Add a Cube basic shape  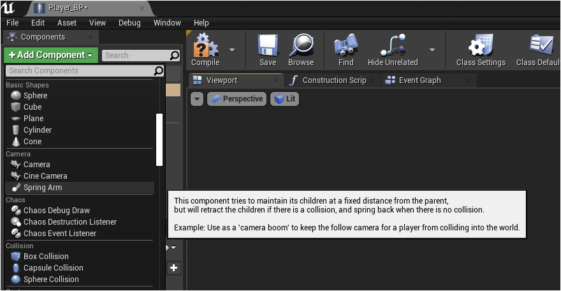tap(80, 107)
